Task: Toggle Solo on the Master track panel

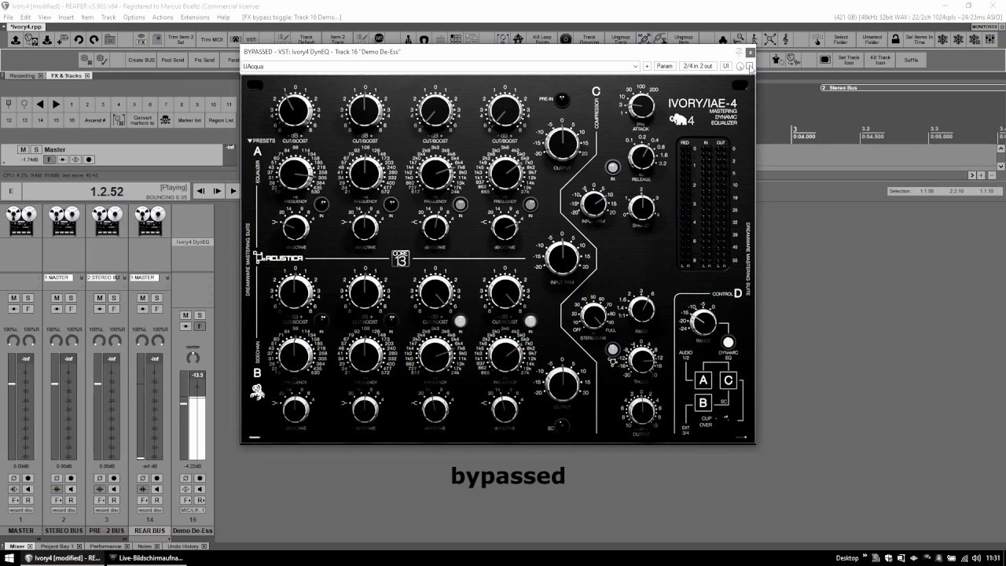Action: point(35,149)
